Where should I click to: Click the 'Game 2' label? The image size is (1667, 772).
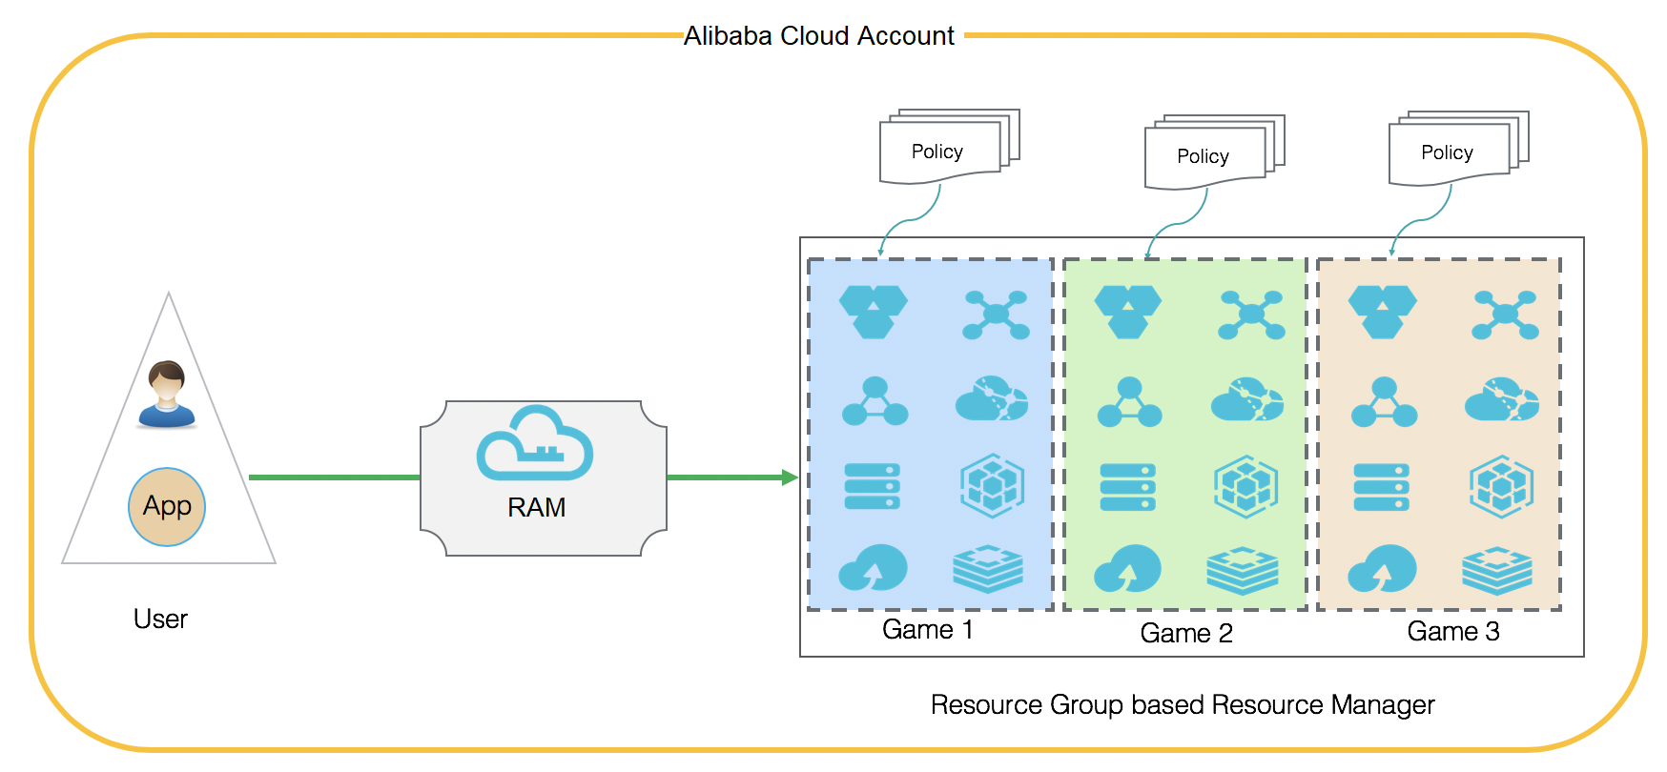click(1186, 634)
